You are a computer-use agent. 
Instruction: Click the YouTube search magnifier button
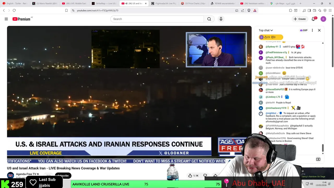(x=209, y=19)
